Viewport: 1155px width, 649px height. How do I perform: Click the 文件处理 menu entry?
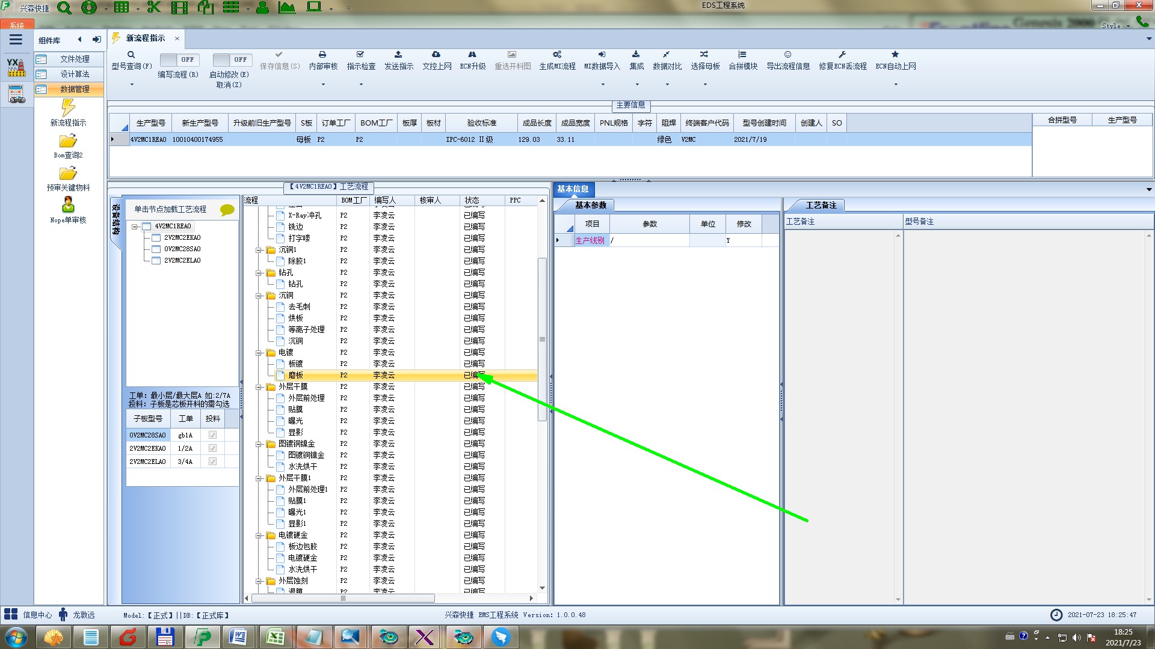tap(75, 59)
